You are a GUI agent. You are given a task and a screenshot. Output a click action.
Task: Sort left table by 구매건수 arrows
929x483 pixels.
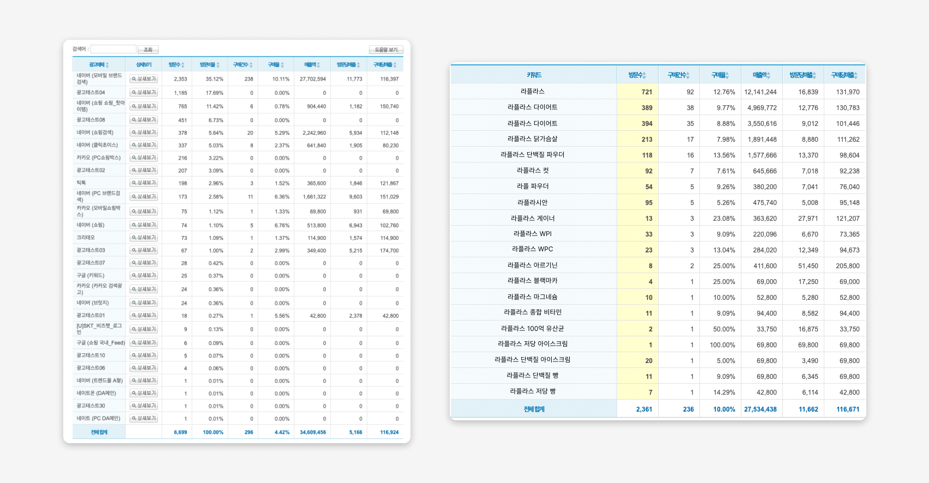pos(251,65)
